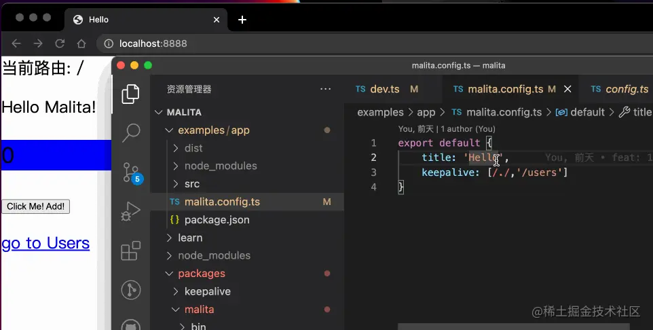
Task: Follow the go to Users link
Action: pos(45,243)
